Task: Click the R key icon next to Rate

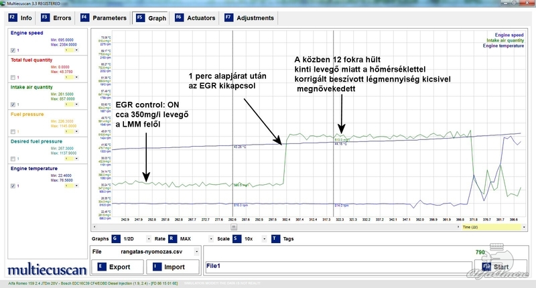Action: coord(172,238)
